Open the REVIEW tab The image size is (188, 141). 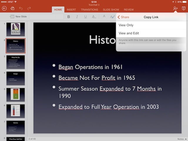(129, 10)
